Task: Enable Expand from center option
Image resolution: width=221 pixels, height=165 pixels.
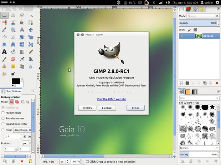Action: point(3,124)
